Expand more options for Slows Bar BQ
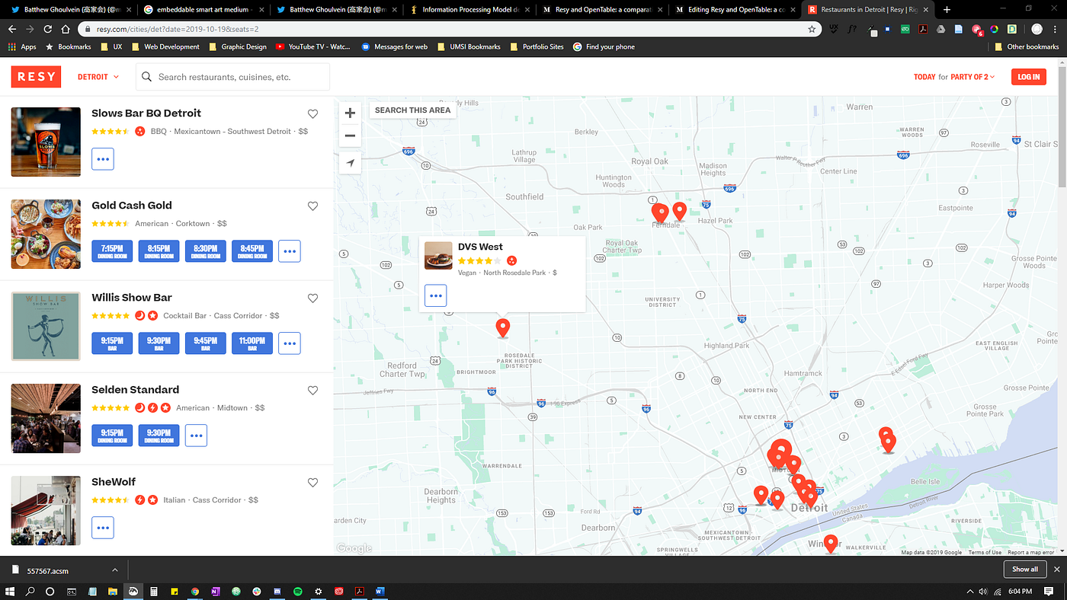1067x600 pixels. (103, 159)
